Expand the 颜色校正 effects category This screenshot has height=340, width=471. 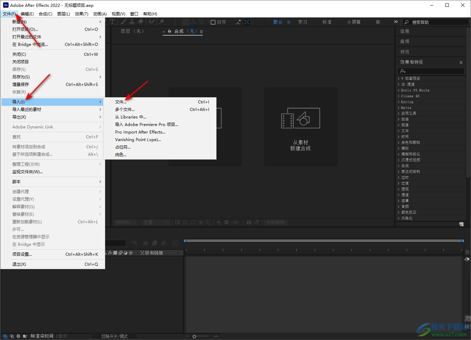[x=399, y=212]
